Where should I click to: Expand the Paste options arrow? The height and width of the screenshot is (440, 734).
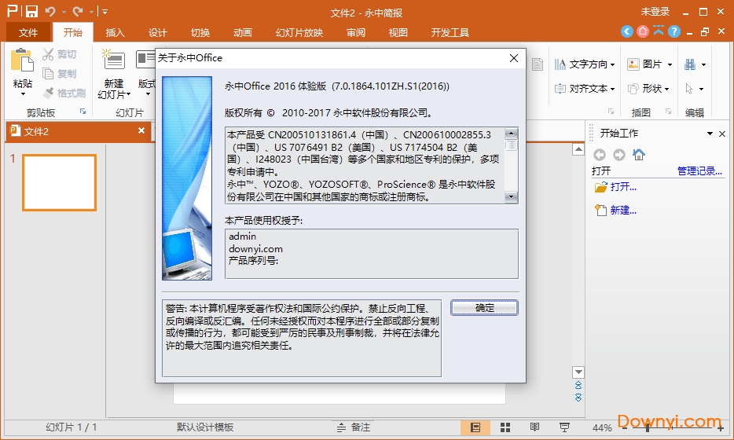coord(23,94)
